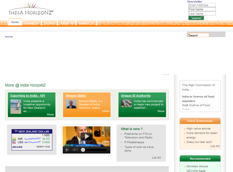Click the Shayne Blake portrait photo
The image size is (233, 172).
(71, 104)
